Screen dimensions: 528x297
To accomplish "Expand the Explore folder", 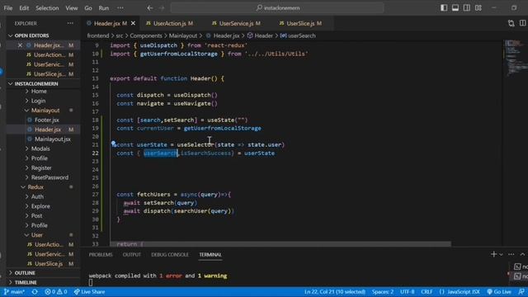I will [40, 206].
